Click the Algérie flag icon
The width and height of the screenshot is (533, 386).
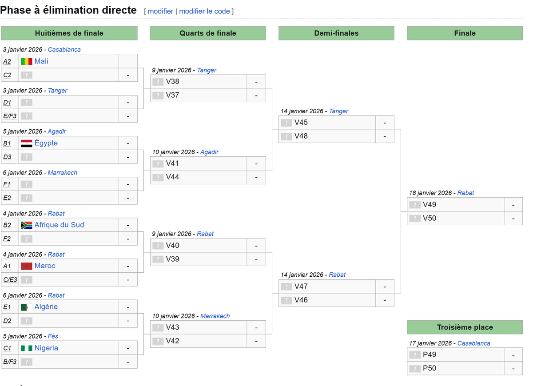coord(27,307)
